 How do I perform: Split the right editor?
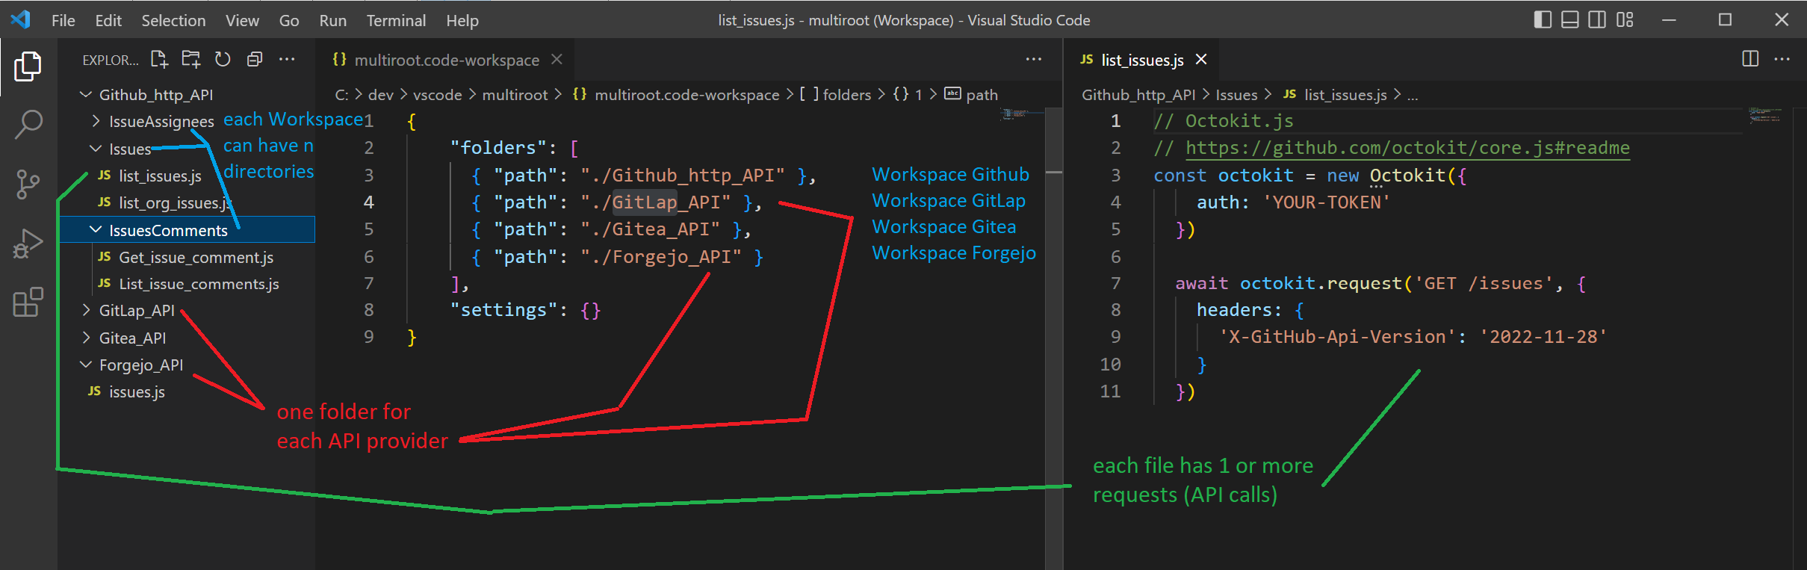1750,59
